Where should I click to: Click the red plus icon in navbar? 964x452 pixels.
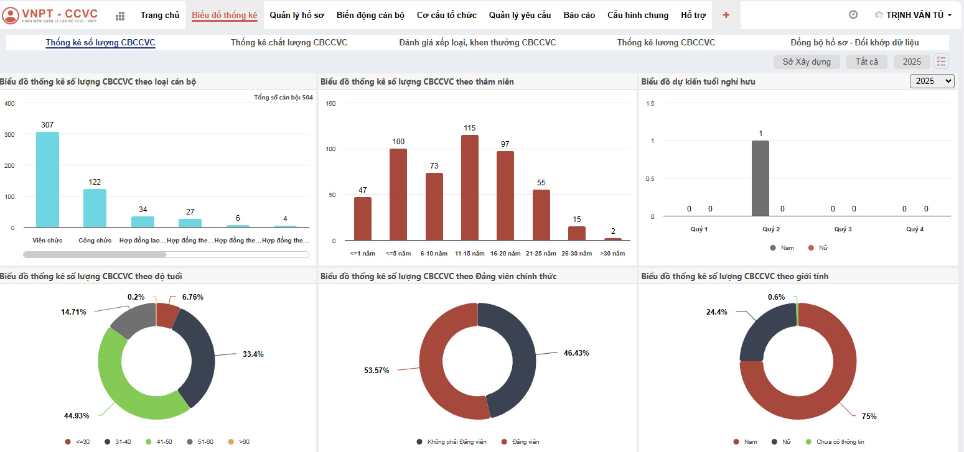coord(726,15)
